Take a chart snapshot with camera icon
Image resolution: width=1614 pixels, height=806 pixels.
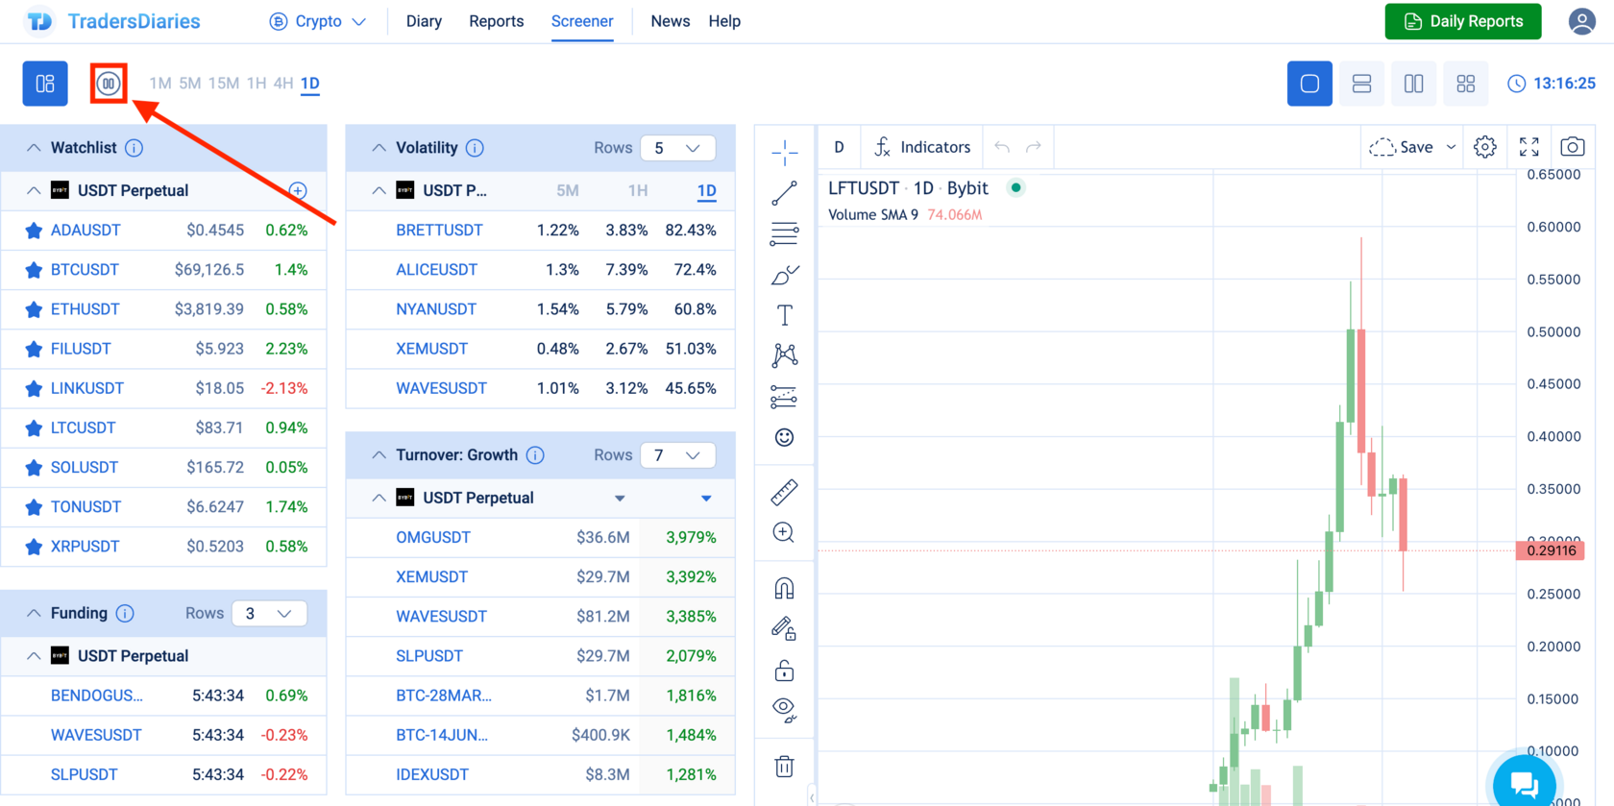point(1573,147)
